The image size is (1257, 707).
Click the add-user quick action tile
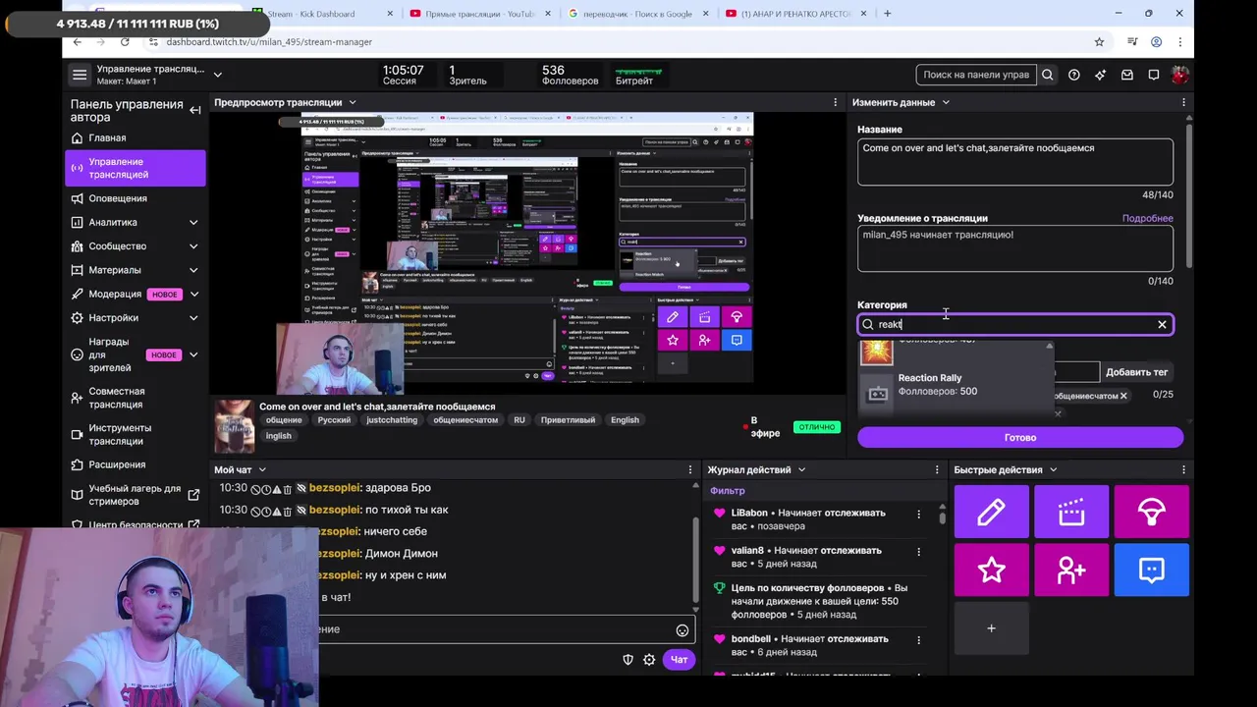[x=1071, y=570]
